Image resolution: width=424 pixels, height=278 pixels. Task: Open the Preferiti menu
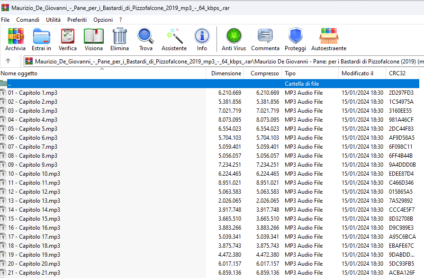tap(77, 20)
